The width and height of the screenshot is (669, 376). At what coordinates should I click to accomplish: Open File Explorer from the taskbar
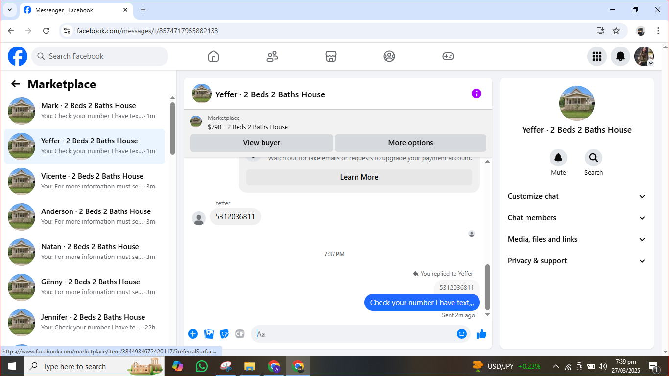click(x=249, y=366)
